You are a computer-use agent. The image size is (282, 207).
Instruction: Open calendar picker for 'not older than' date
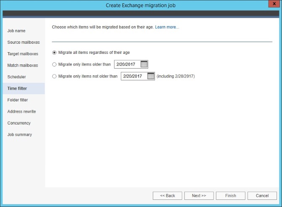[x=151, y=76]
